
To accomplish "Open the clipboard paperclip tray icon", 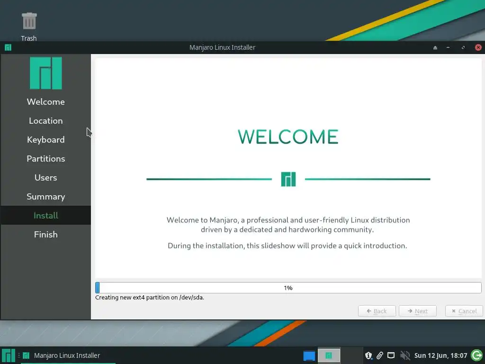I will (380, 355).
